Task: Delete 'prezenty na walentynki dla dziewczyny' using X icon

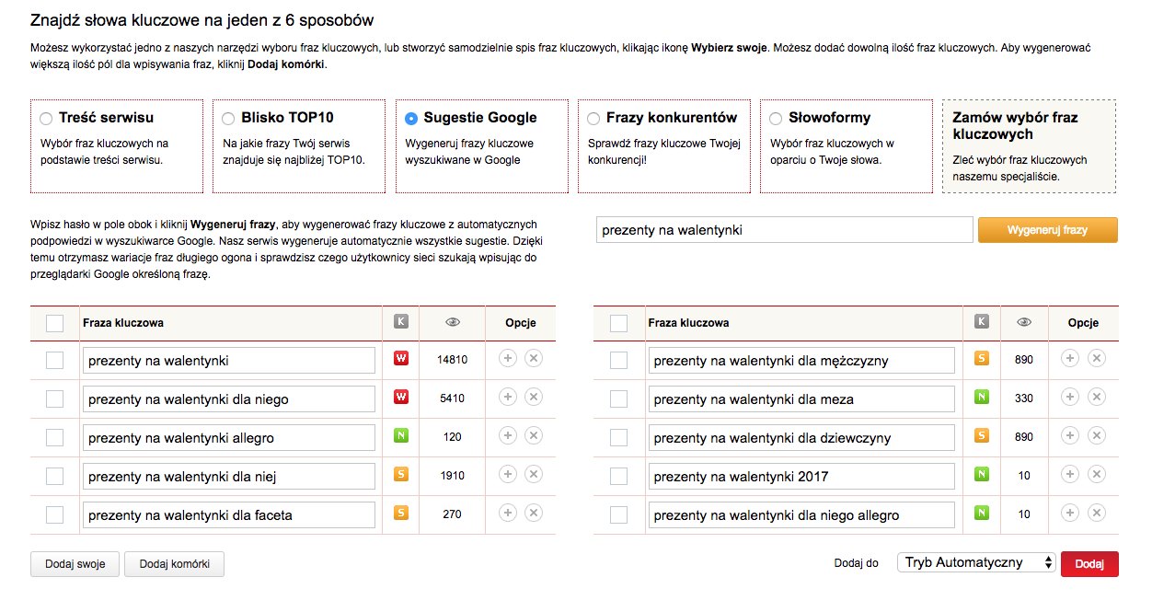Action: pos(1096,436)
